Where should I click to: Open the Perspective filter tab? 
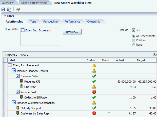pyautogui.click(x=50, y=22)
